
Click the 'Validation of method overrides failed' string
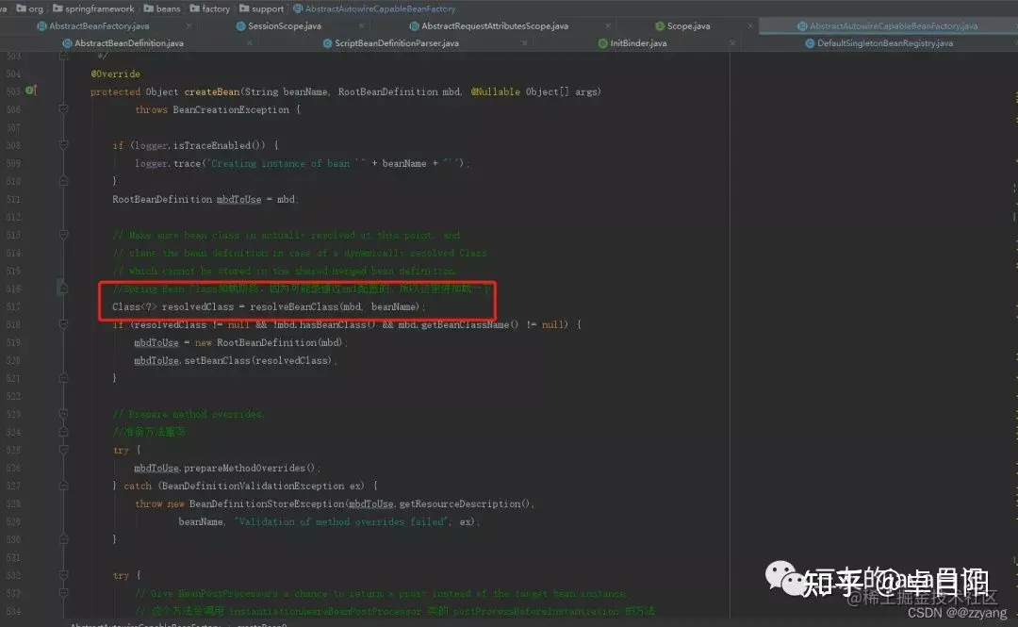click(342, 521)
